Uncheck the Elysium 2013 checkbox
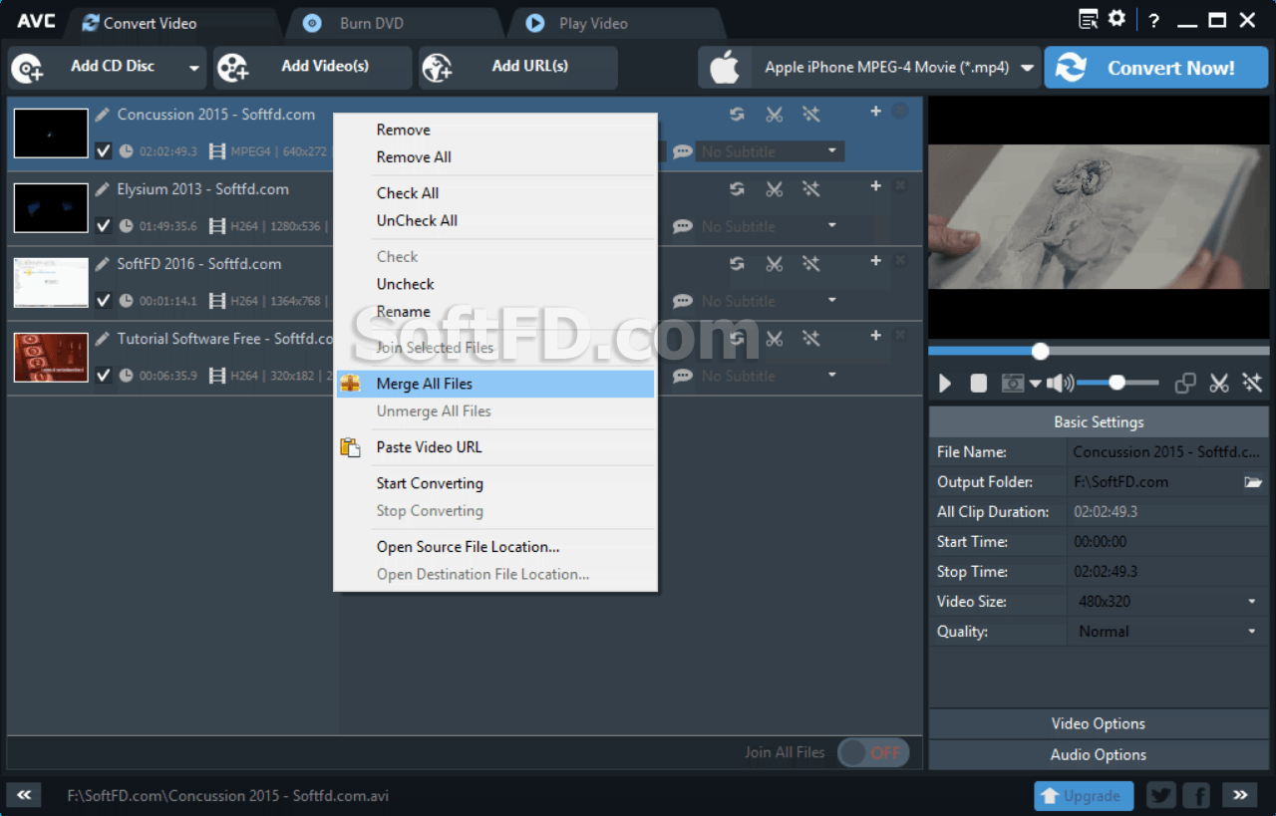The height and width of the screenshot is (816, 1276). tap(104, 226)
